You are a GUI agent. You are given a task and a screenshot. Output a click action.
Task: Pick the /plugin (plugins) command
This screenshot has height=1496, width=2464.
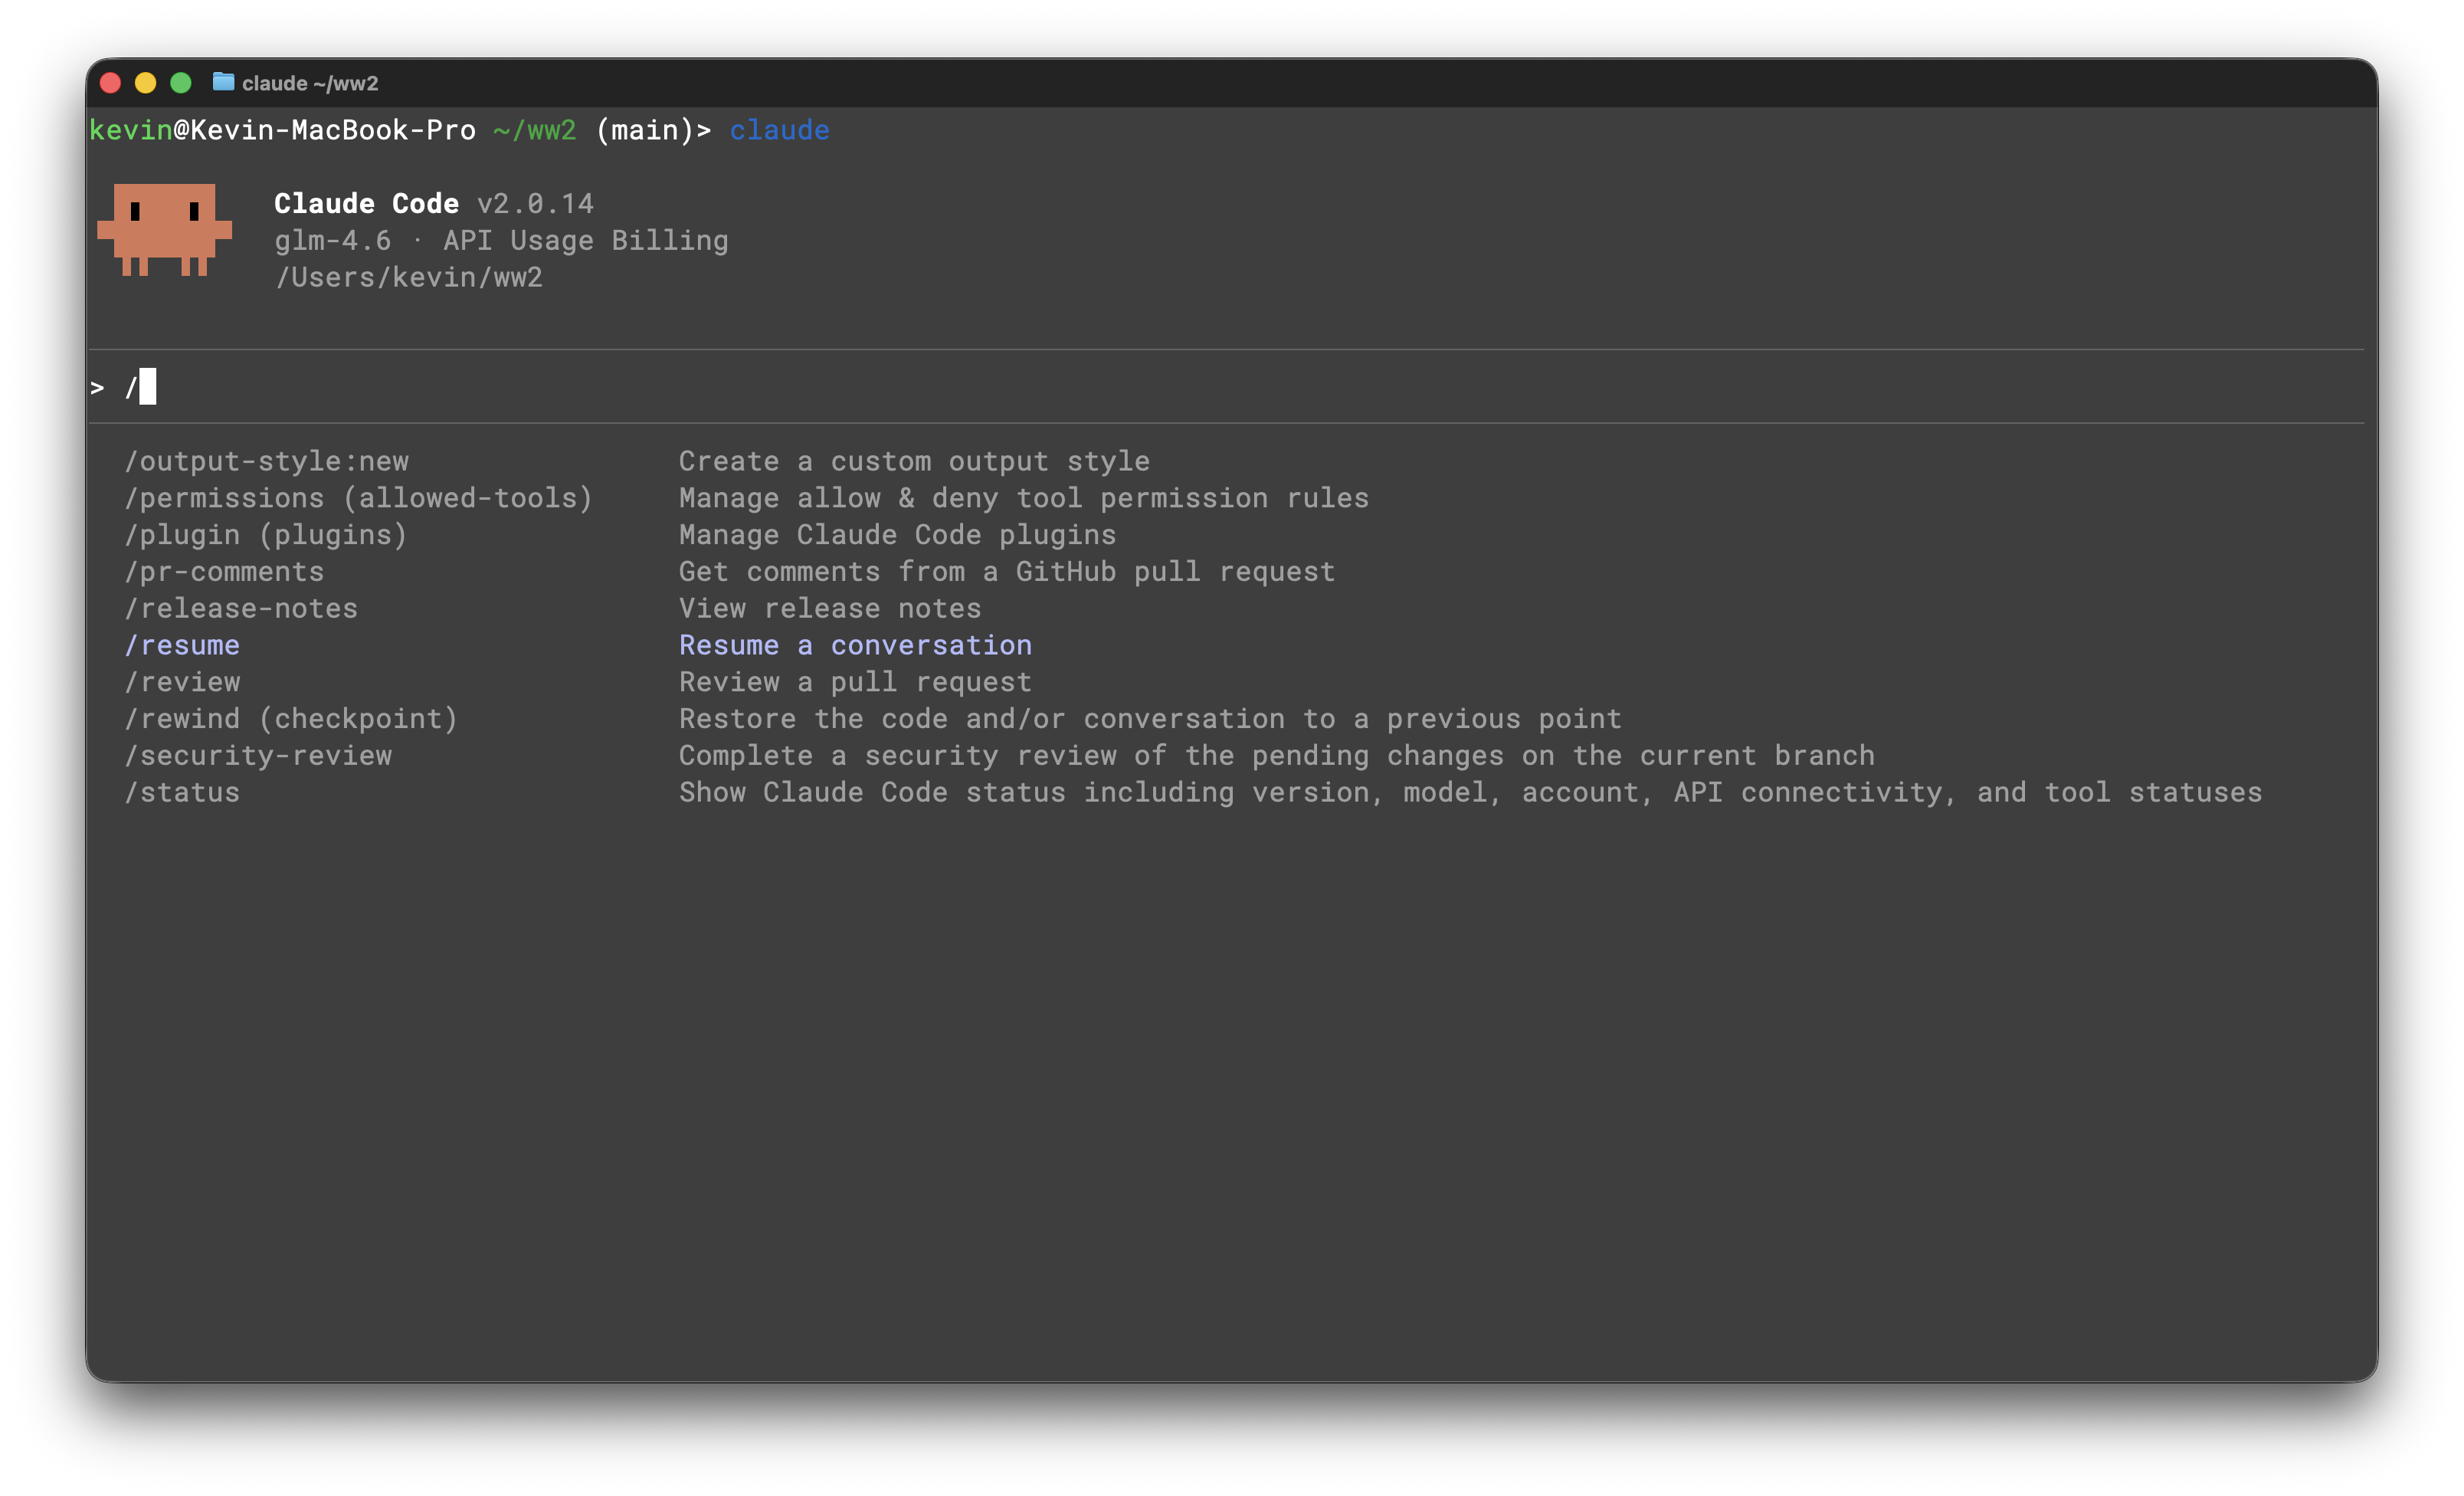coord(266,535)
